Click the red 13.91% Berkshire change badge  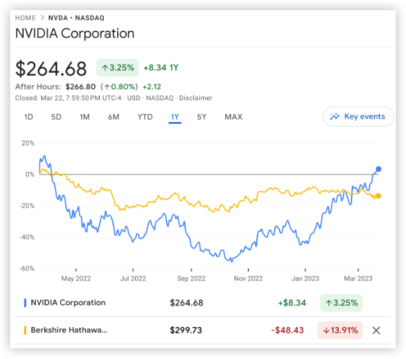click(x=340, y=330)
